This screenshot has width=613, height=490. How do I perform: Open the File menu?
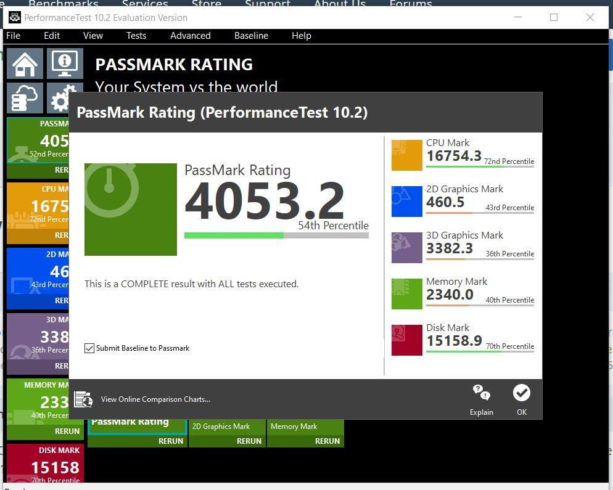[x=13, y=36]
